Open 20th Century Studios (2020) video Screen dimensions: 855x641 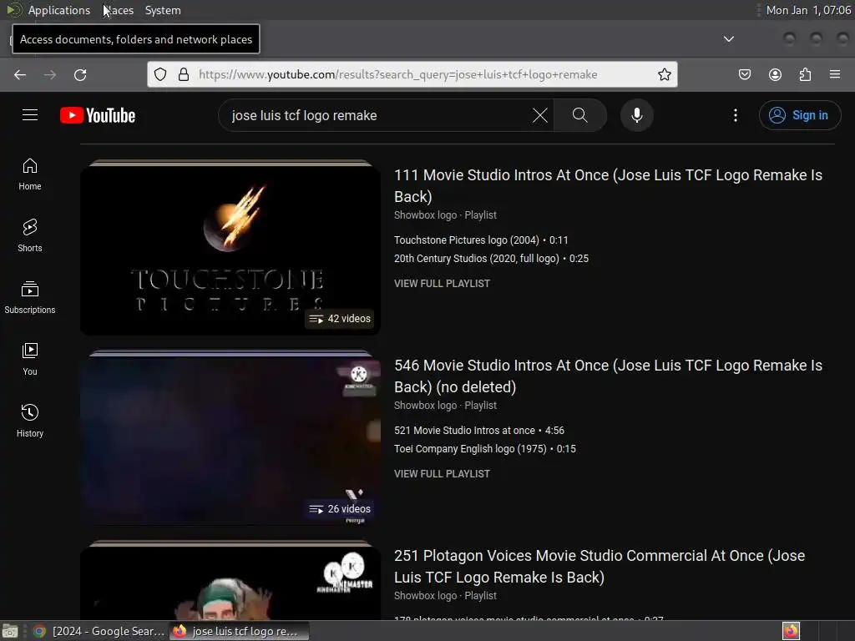pyautogui.click(x=491, y=259)
